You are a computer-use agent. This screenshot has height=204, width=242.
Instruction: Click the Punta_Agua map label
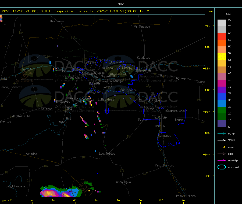tap(123, 182)
